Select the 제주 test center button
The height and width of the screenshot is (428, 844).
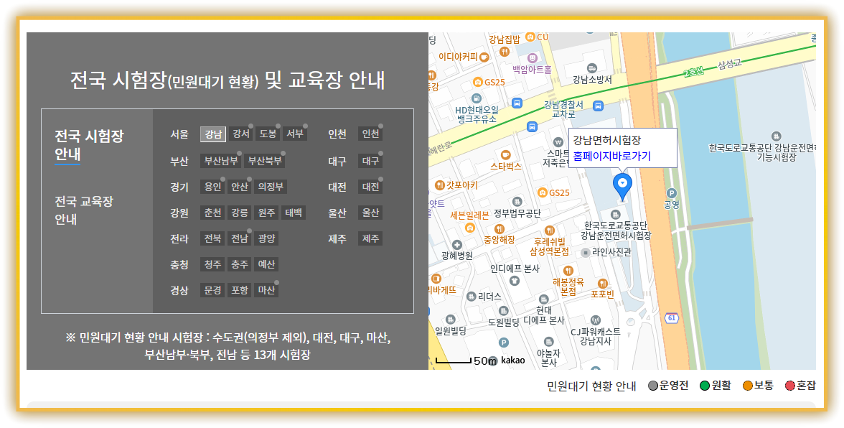(x=370, y=238)
